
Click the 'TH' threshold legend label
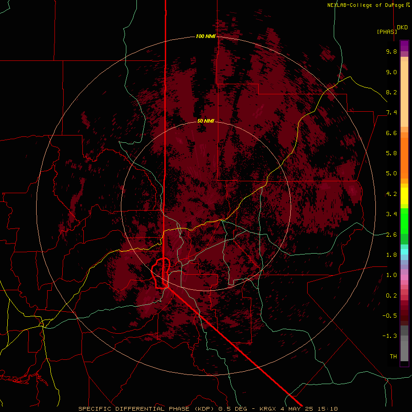[393, 357]
